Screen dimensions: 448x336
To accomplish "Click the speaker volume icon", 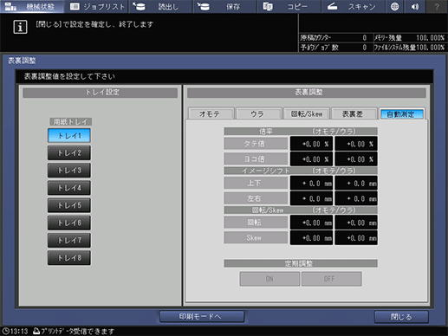I will tap(415, 6).
